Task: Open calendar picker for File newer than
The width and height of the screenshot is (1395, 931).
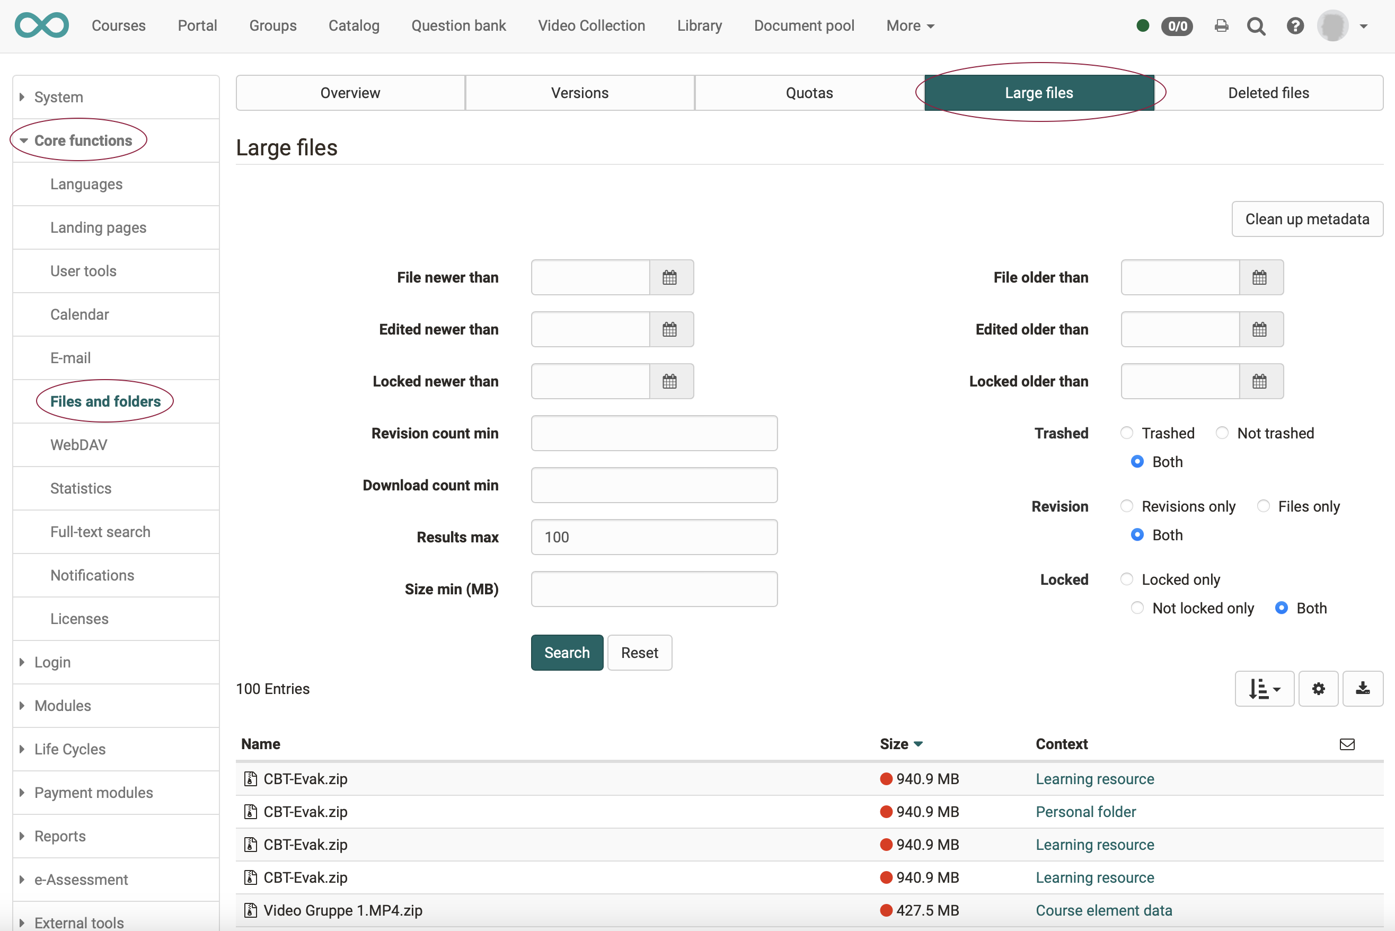Action: point(670,277)
